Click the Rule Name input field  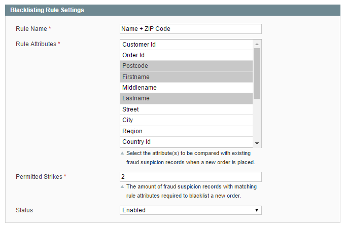[x=191, y=29]
